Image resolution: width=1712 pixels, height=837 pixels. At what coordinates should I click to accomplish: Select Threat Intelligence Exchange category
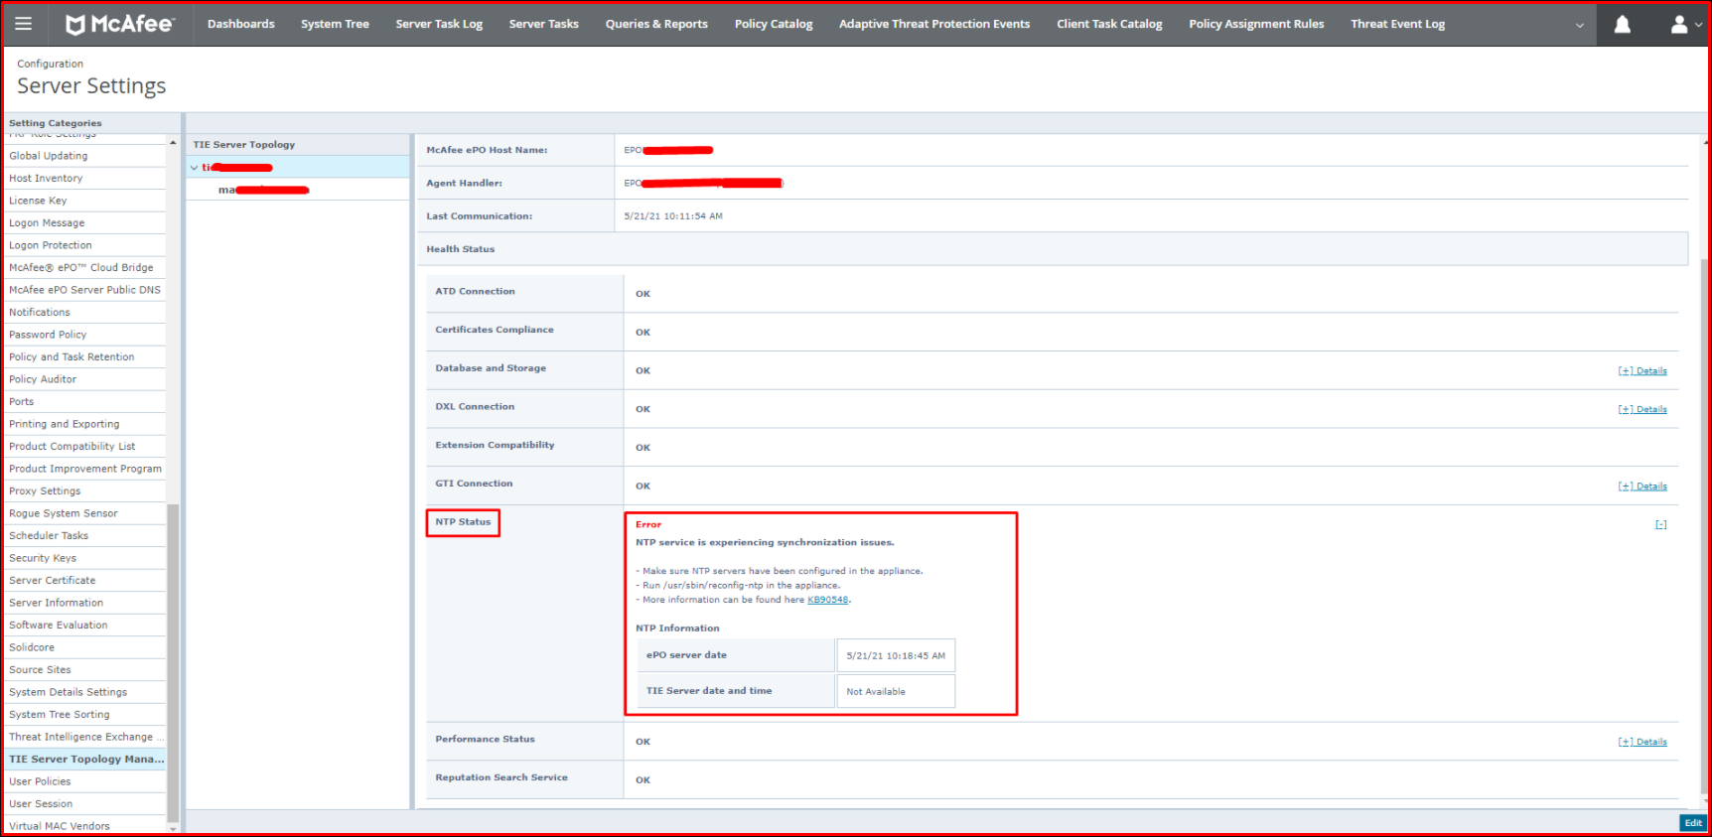point(84,737)
